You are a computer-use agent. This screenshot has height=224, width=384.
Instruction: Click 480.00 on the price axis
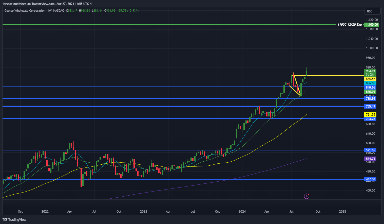click(x=370, y=171)
